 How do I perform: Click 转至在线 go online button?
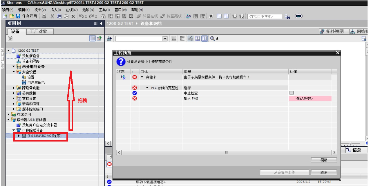coord(147,16)
